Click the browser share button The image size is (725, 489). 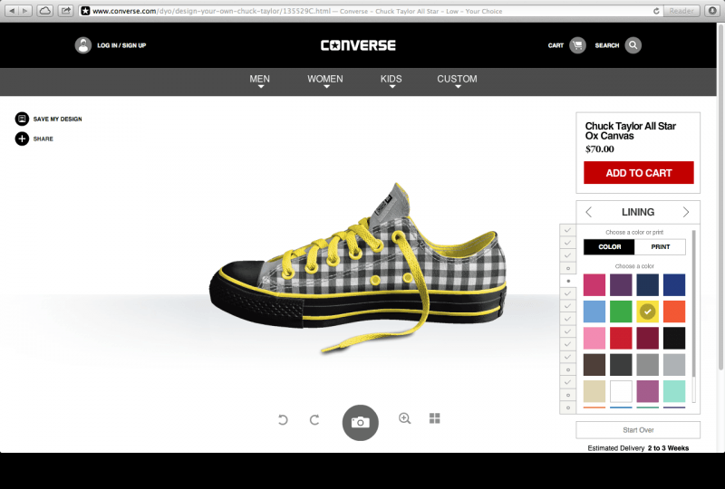[x=66, y=11]
